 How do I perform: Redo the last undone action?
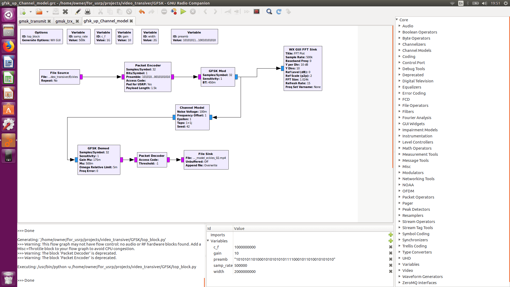tap(151, 12)
